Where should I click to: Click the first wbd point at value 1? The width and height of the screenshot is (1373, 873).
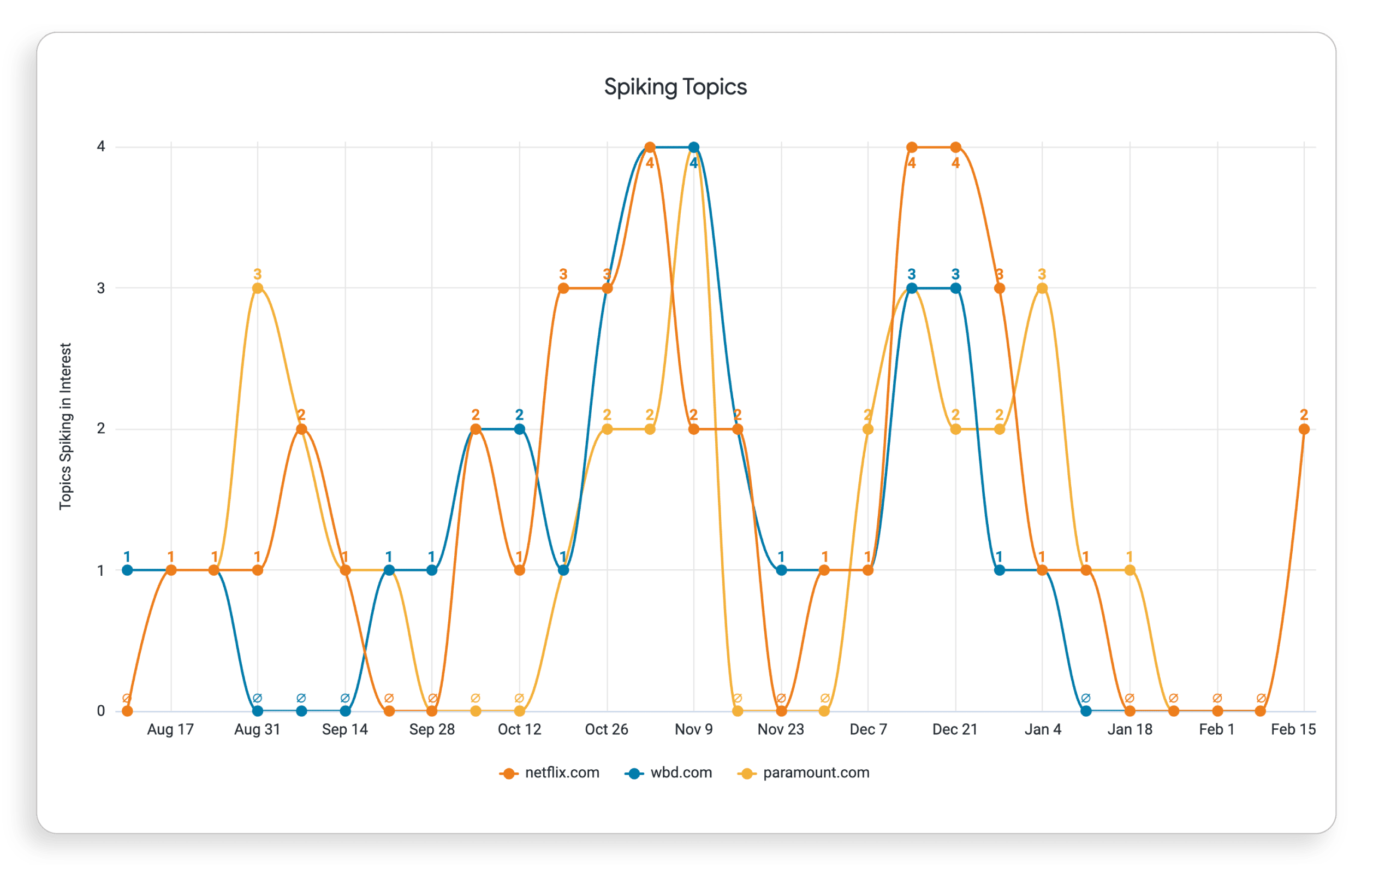[x=127, y=570]
